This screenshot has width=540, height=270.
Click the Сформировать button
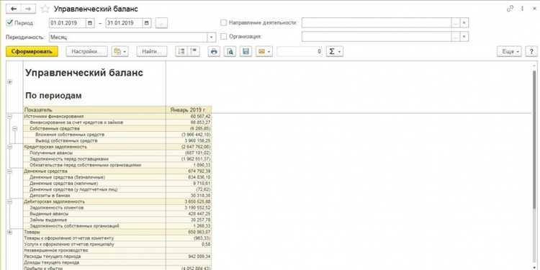point(32,51)
